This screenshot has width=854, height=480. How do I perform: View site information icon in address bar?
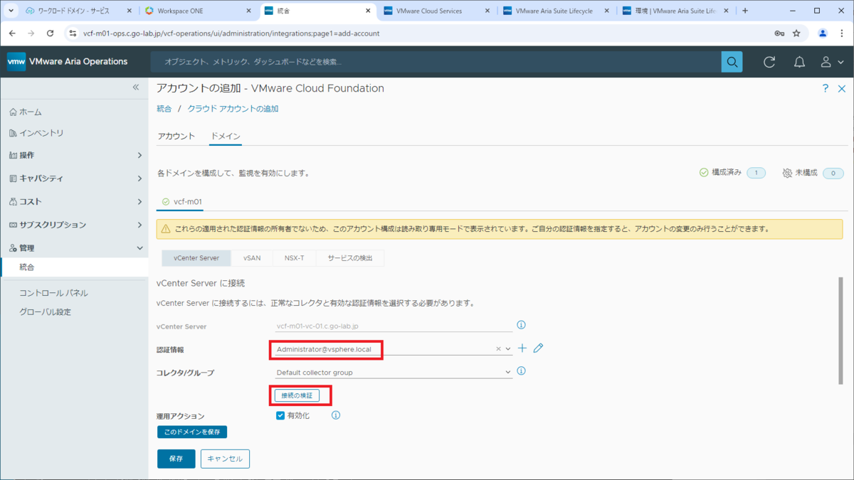73,33
